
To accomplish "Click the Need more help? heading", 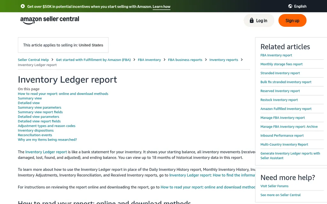I will [288, 178].
